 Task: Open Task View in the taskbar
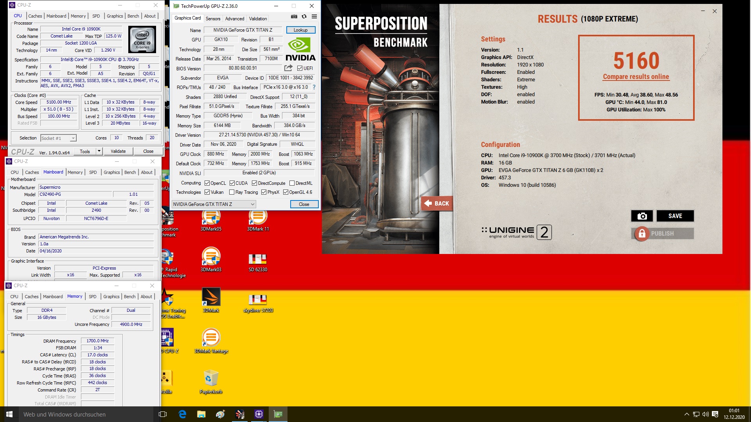(163, 414)
